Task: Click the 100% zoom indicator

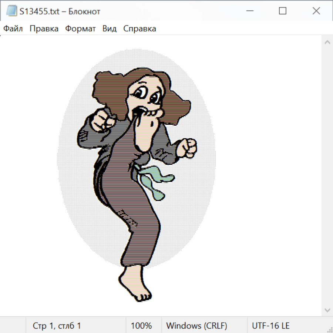Action: (x=141, y=326)
